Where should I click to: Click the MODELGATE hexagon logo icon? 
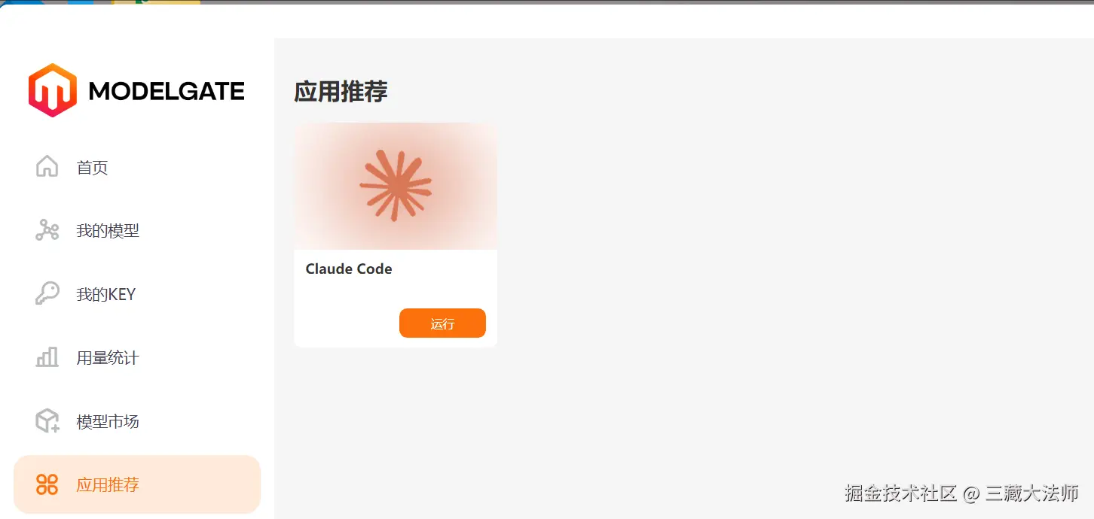[53, 90]
